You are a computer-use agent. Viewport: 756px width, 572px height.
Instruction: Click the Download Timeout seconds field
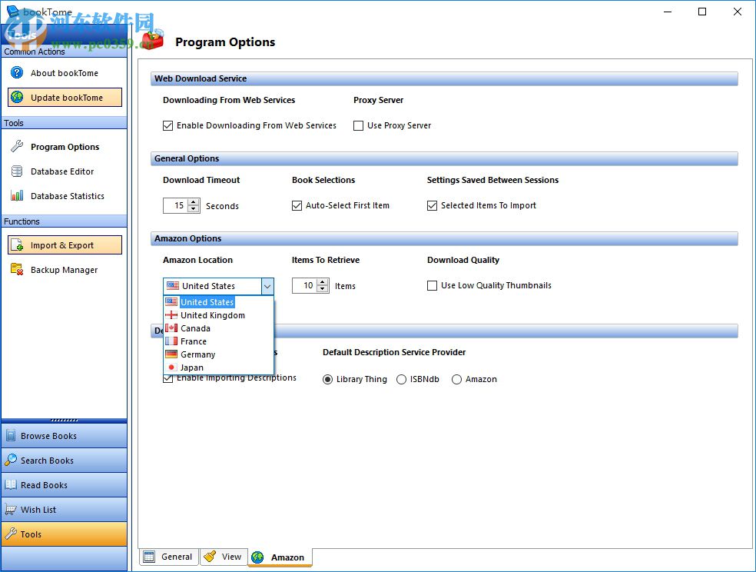176,205
